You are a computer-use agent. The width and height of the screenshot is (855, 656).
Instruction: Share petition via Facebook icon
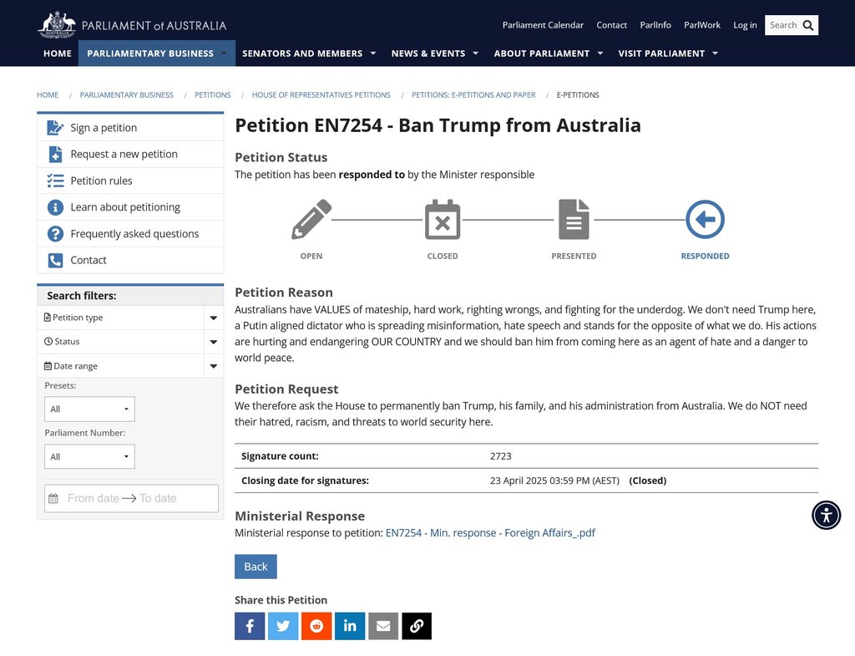click(250, 626)
